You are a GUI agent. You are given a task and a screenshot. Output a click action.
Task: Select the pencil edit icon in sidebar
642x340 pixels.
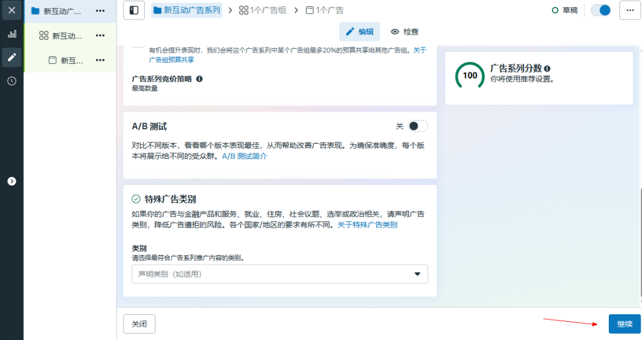click(11, 57)
